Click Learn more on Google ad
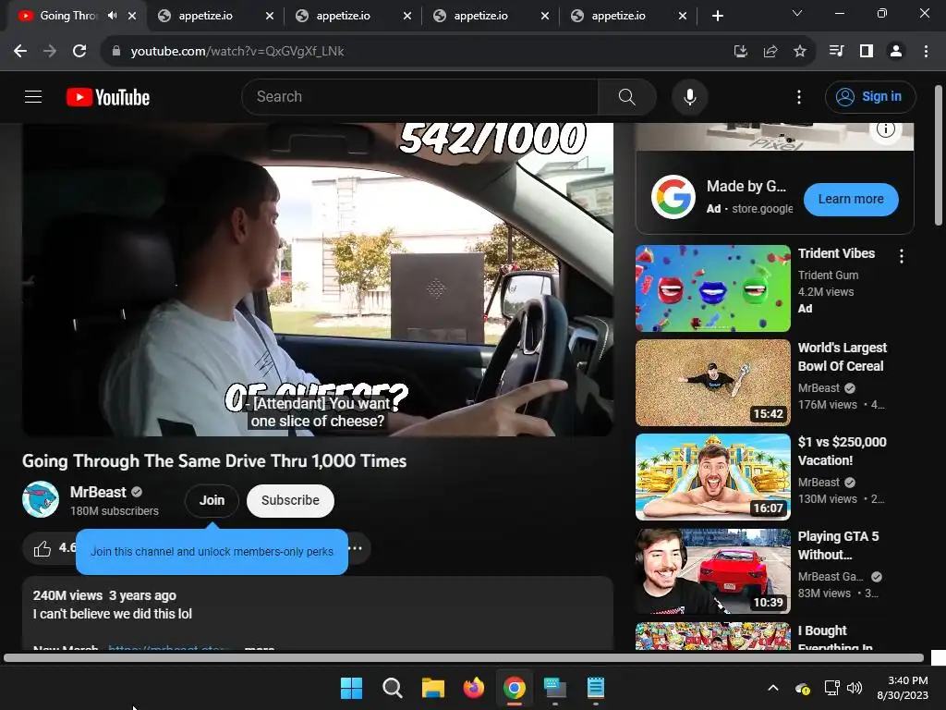The width and height of the screenshot is (946, 710). coord(851,200)
